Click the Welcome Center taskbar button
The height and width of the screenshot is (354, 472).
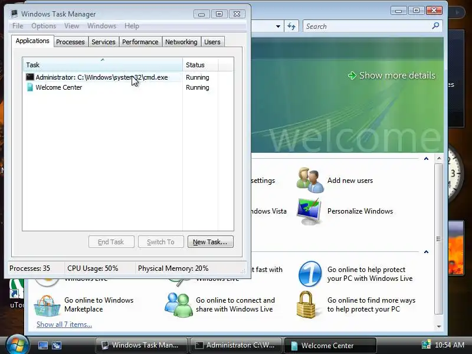(x=330, y=345)
